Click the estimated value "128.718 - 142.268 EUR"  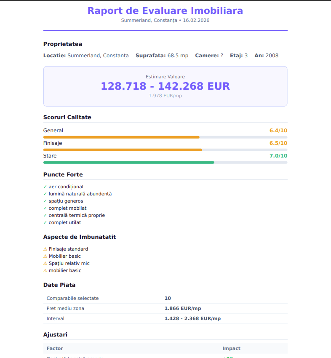[165, 86]
